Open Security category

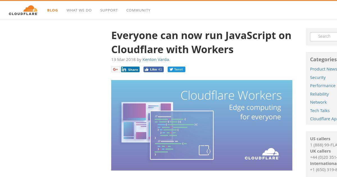318,77
